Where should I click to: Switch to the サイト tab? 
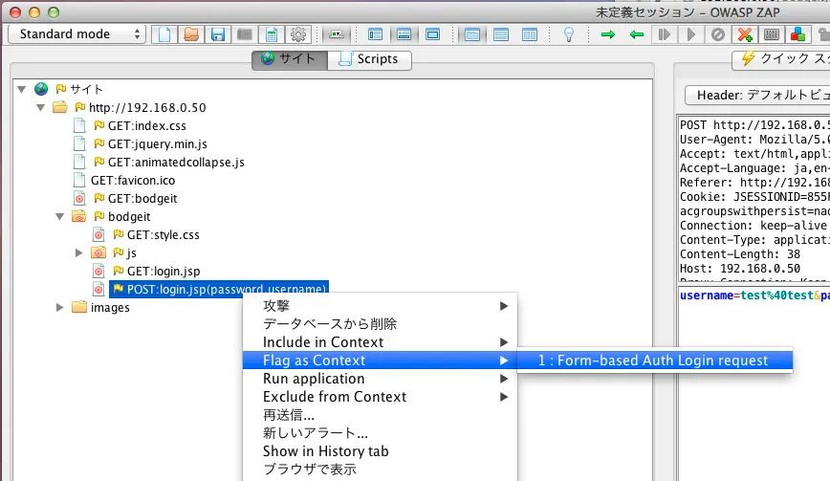[290, 58]
